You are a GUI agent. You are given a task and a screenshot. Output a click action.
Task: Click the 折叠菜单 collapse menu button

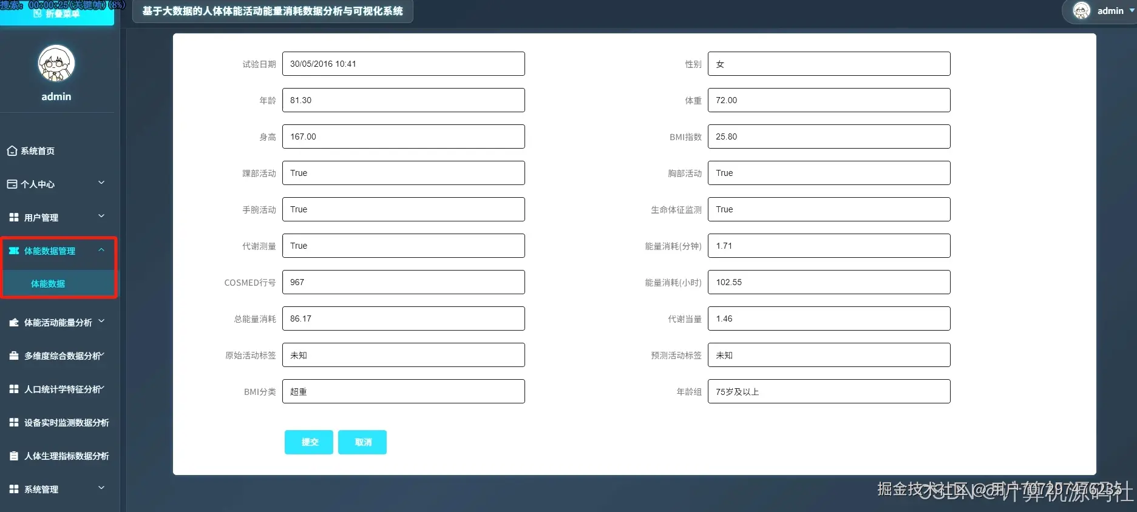click(57, 13)
